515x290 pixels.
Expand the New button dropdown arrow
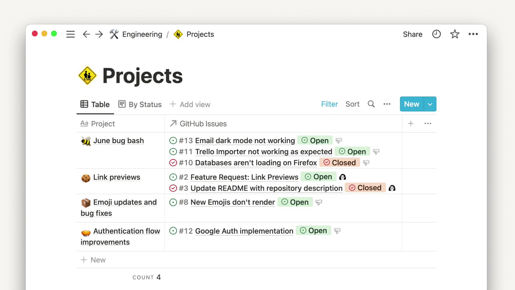430,104
